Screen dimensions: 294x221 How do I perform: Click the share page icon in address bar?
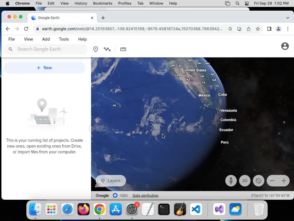click(248, 29)
